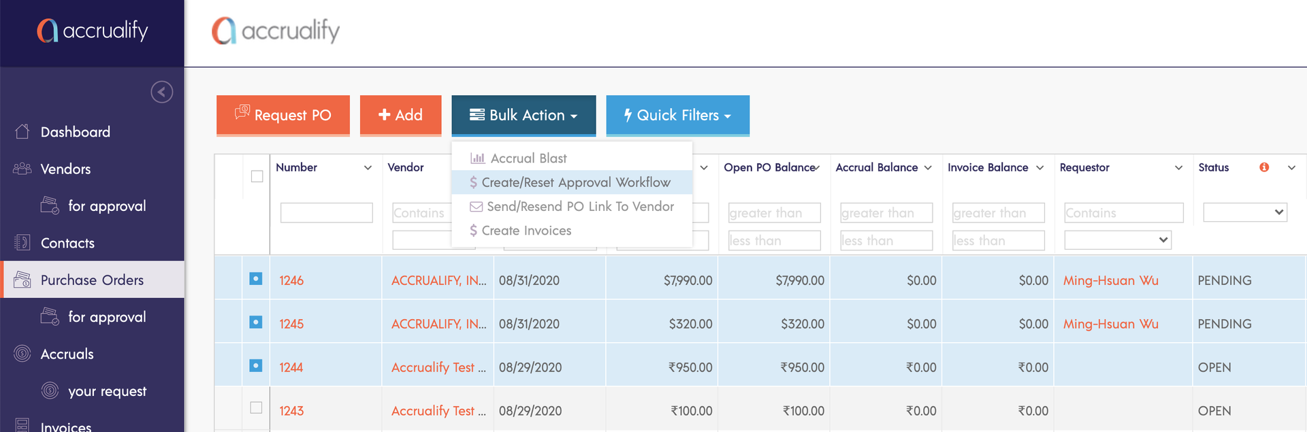Click Open PO Balance less than field

click(x=775, y=240)
